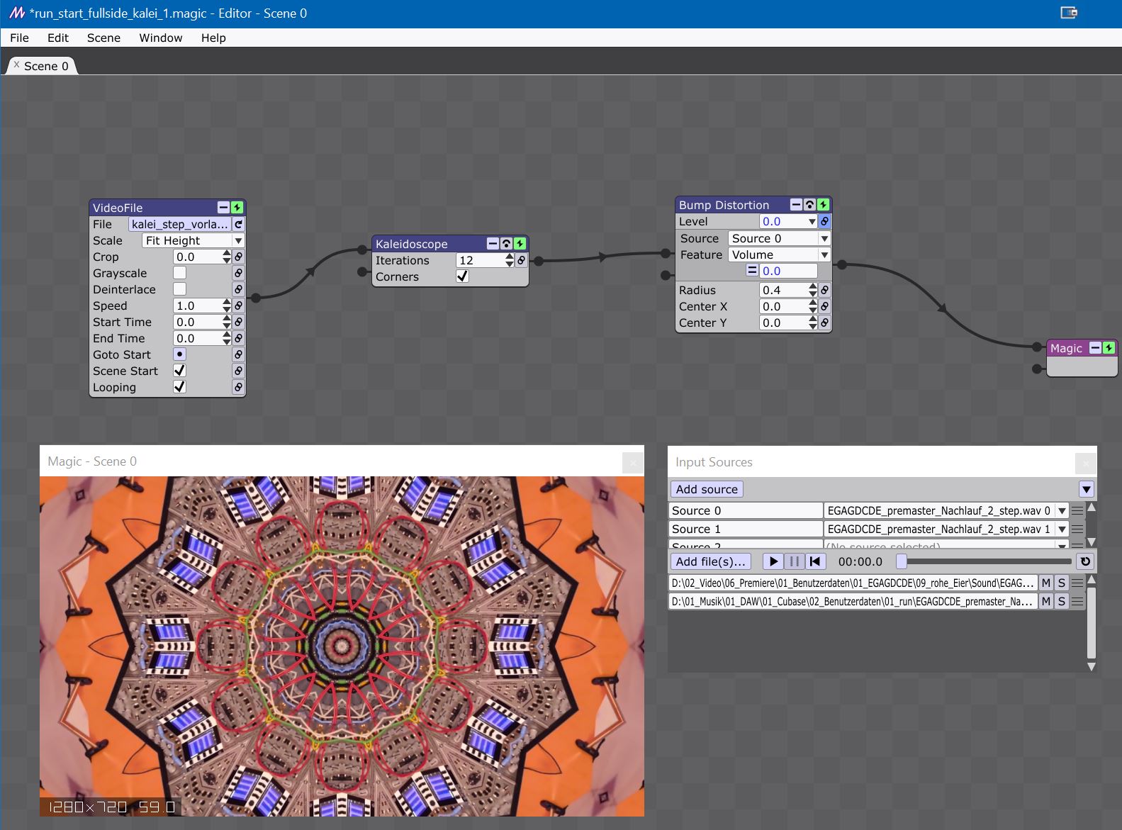Mute the 01_Musik audio file with M
This screenshot has width=1122, height=830.
pyautogui.click(x=1046, y=601)
